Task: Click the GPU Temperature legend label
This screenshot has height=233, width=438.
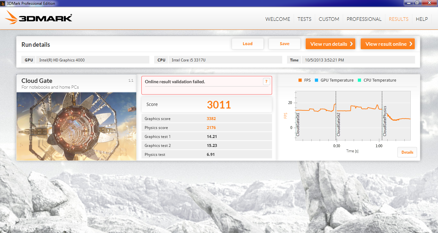Action: pyautogui.click(x=337, y=80)
